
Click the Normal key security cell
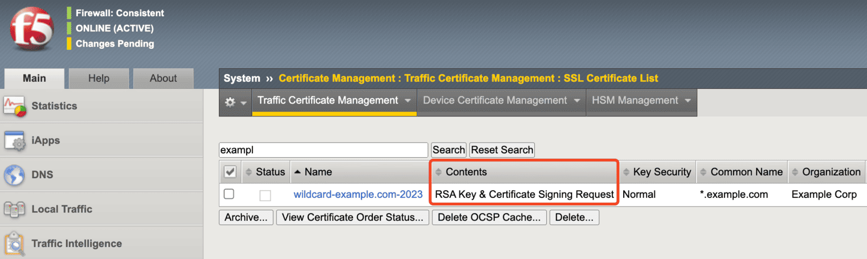coord(639,195)
